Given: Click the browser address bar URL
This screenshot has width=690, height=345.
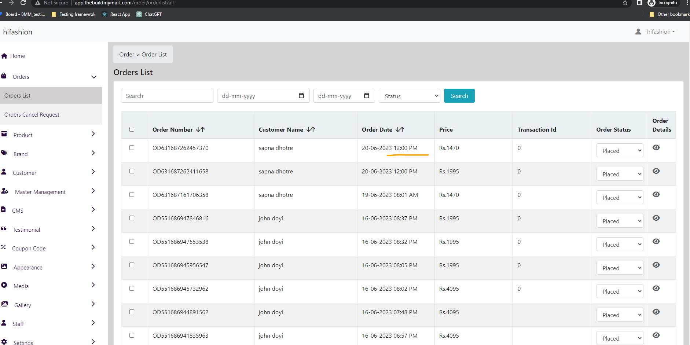Looking at the screenshot, I should coord(124,3).
